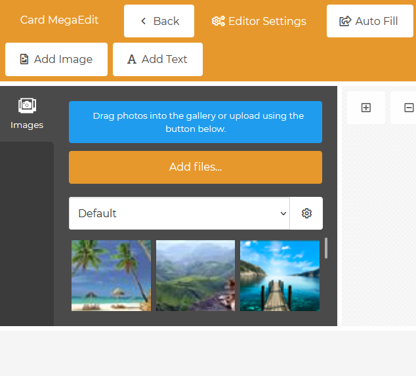Screen dimensions: 416x376
Task: Click the Back button
Action: (x=159, y=21)
